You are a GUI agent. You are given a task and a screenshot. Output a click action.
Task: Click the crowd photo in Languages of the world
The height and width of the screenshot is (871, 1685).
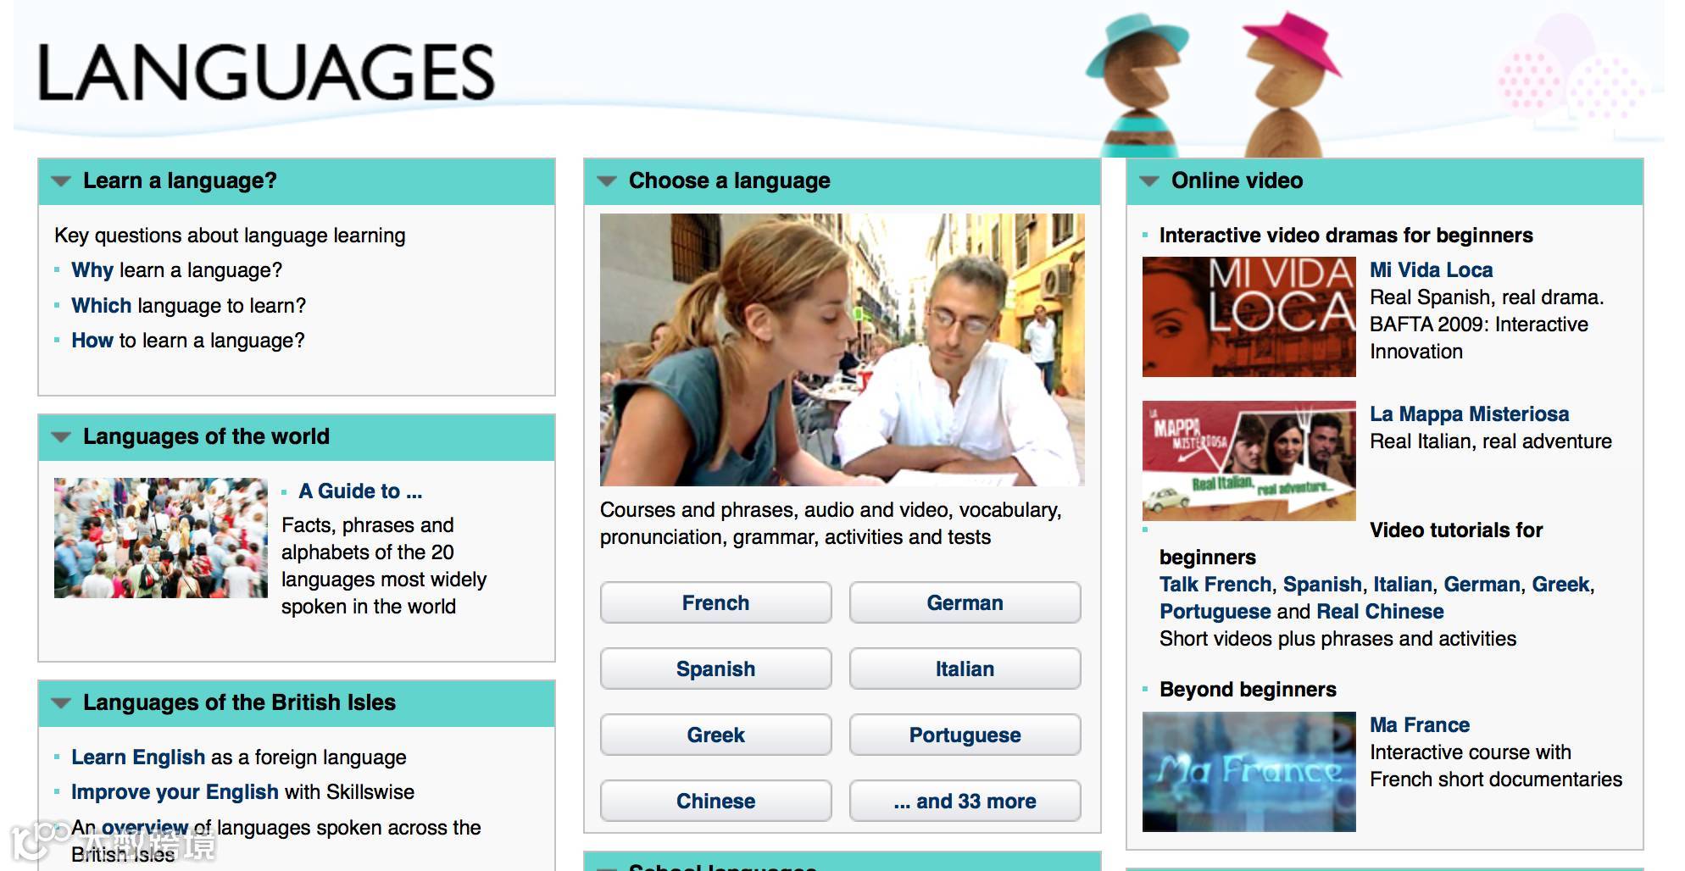tap(161, 538)
